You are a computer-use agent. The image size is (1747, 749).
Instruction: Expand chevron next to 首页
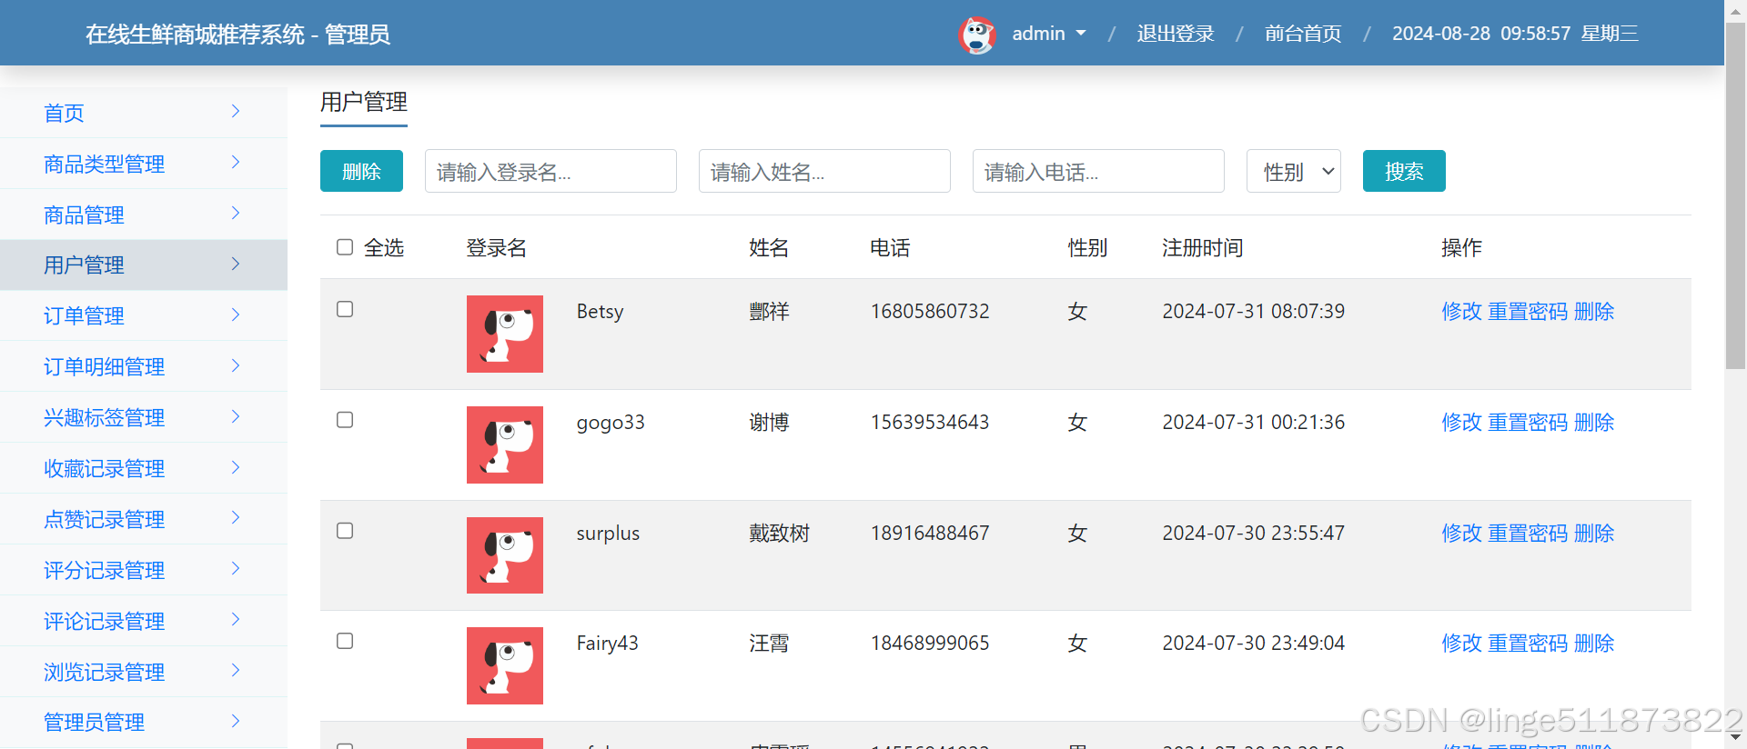pos(236,111)
